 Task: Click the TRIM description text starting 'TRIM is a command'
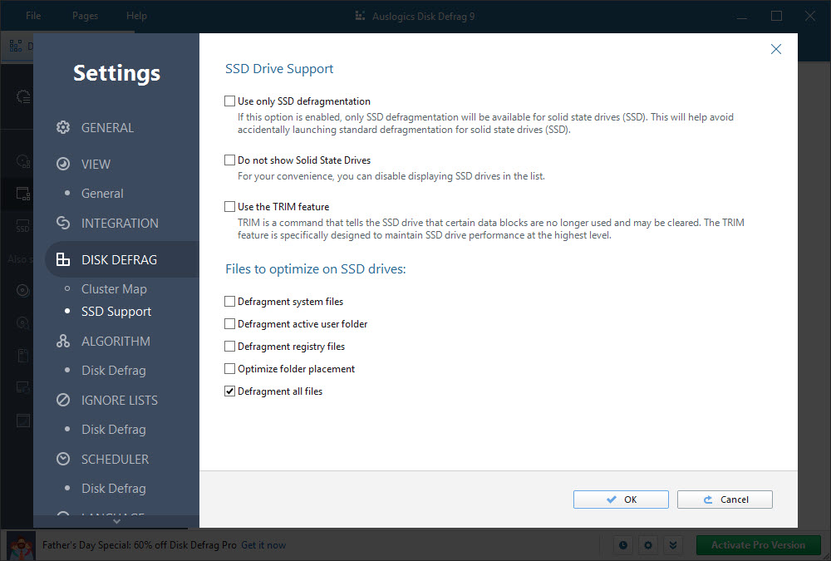pyautogui.click(x=491, y=229)
